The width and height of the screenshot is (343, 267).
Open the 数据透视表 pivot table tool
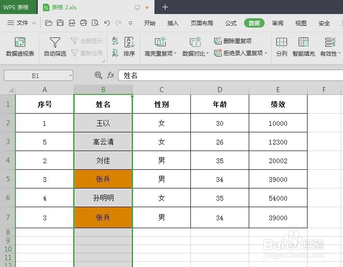tap(20, 47)
